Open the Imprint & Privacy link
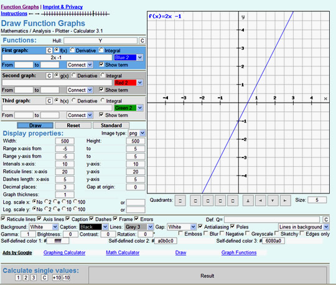Viewport: 336px width, 285px height. (63, 7)
